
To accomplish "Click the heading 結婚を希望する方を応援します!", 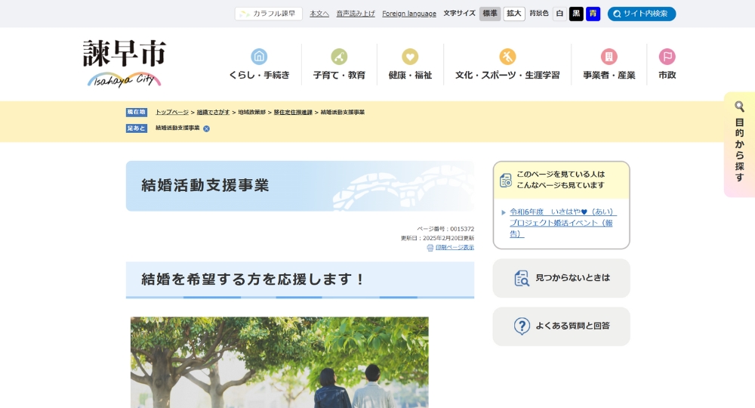I will [x=253, y=279].
